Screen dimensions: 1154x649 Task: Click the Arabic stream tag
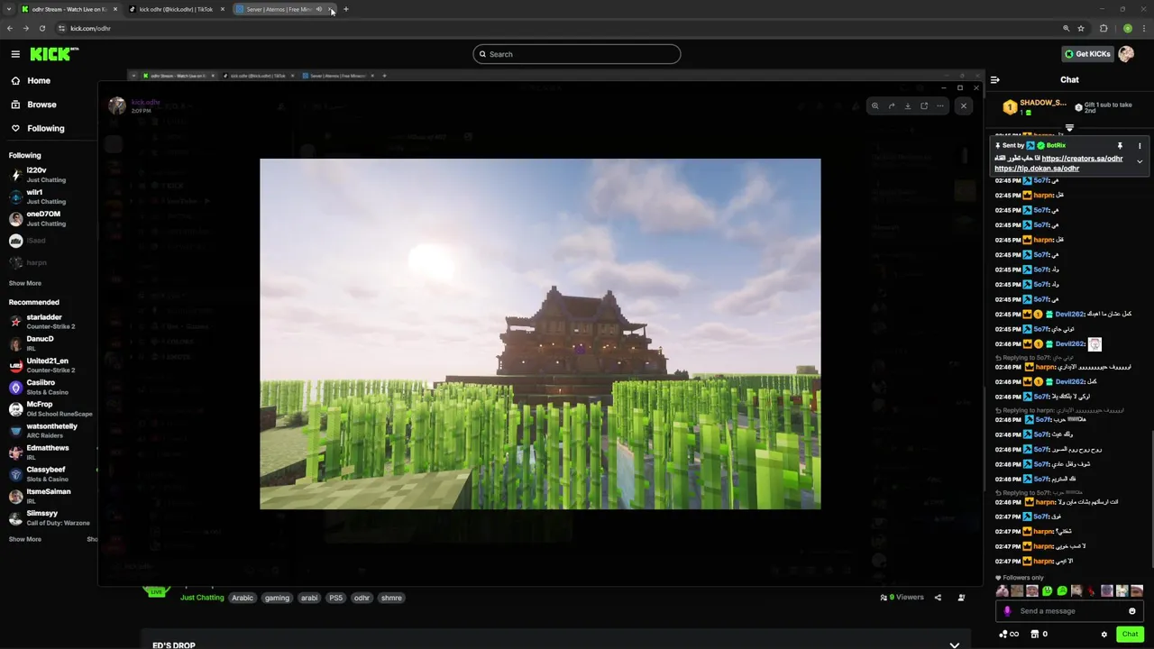pyautogui.click(x=243, y=598)
